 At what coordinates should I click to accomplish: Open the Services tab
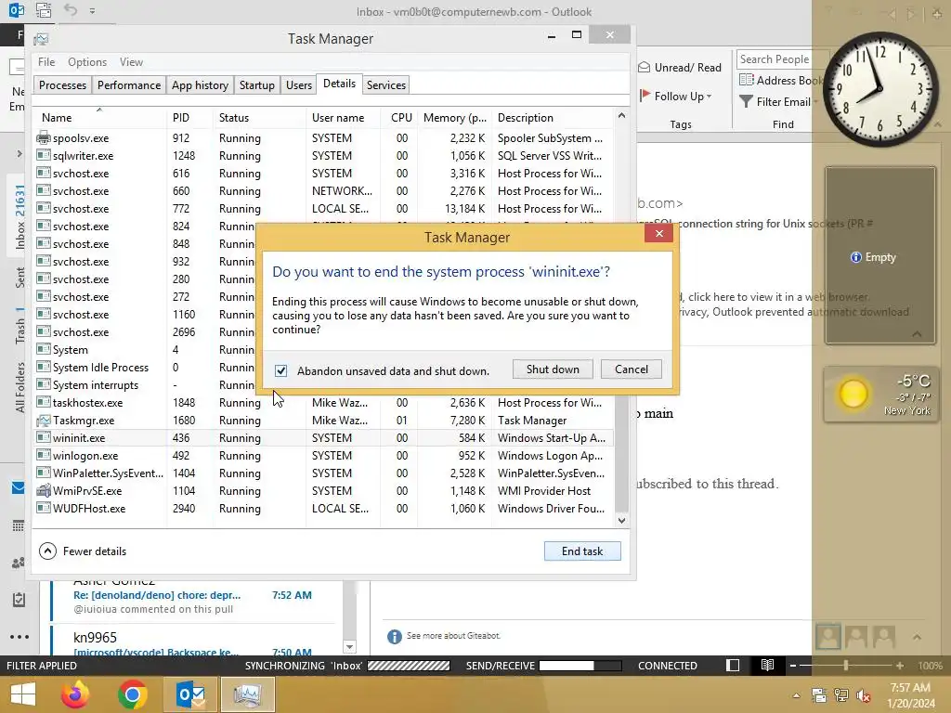point(386,84)
